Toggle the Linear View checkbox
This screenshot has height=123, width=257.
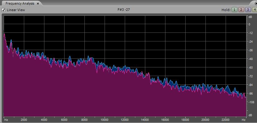(3, 10)
